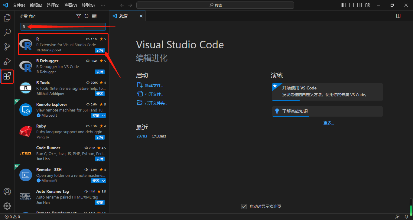Install the R Debugger extension
The width and height of the screenshot is (413, 220).
pos(100,72)
